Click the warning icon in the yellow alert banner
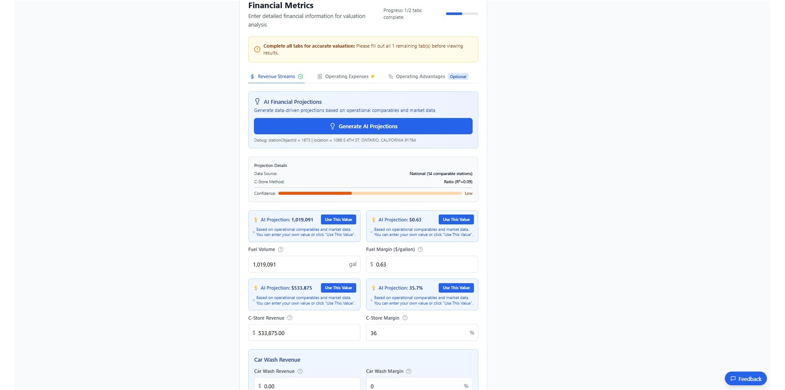This screenshot has height=390, width=785. tap(257, 49)
